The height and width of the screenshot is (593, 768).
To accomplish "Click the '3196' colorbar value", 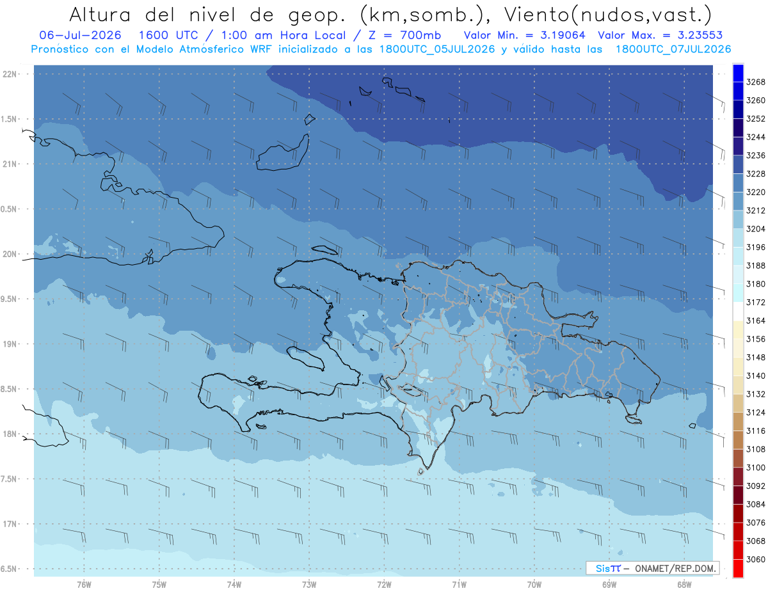I will click(756, 248).
